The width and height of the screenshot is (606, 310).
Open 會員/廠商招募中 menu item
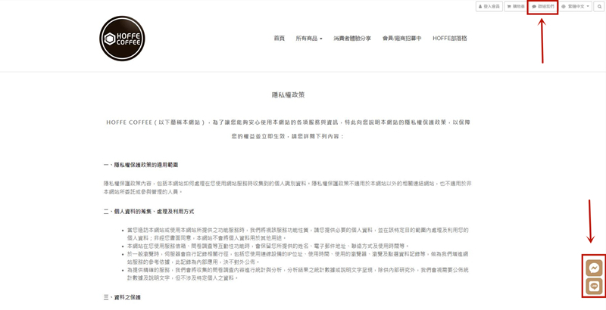[x=401, y=38]
